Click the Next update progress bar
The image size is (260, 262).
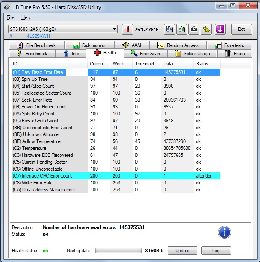118,251
